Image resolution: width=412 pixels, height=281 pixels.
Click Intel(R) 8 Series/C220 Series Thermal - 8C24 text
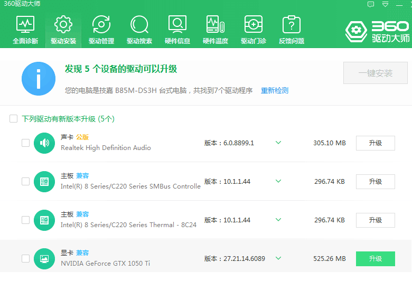128,225
